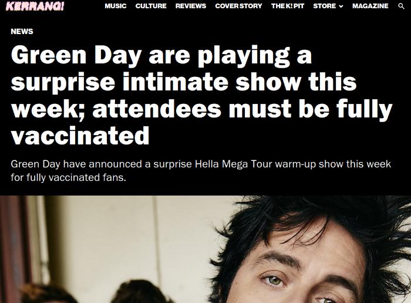Click the Kerrang! logo
The width and height of the screenshot is (411, 303).
point(35,6)
